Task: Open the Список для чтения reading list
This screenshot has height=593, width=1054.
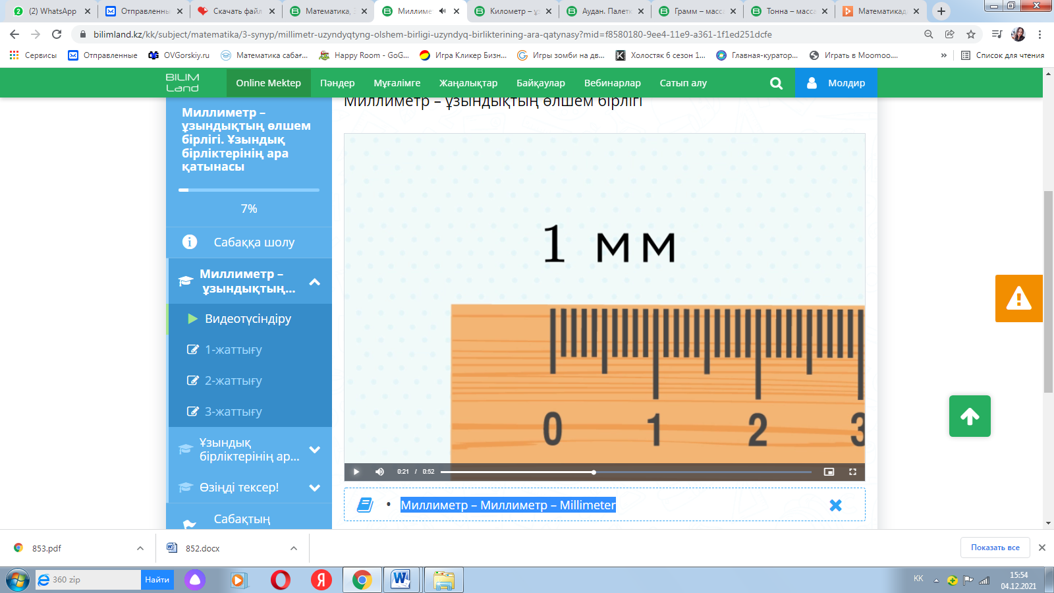Action: point(1002,55)
